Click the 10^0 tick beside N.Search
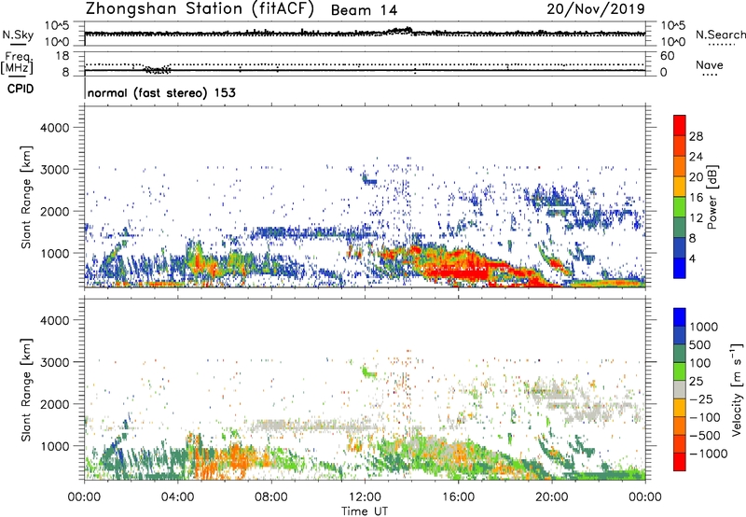The image size is (746, 517). [x=672, y=42]
